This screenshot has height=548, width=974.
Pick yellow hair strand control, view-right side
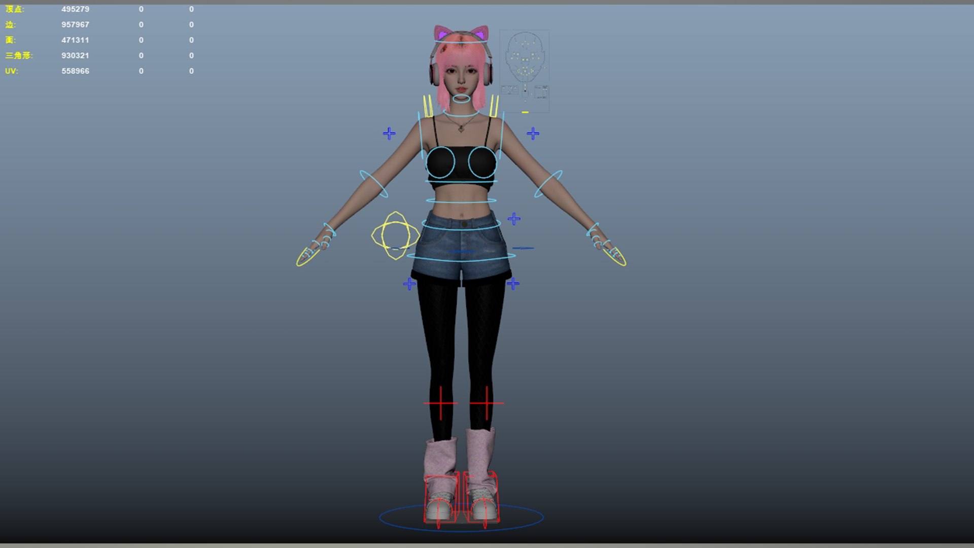(494, 106)
